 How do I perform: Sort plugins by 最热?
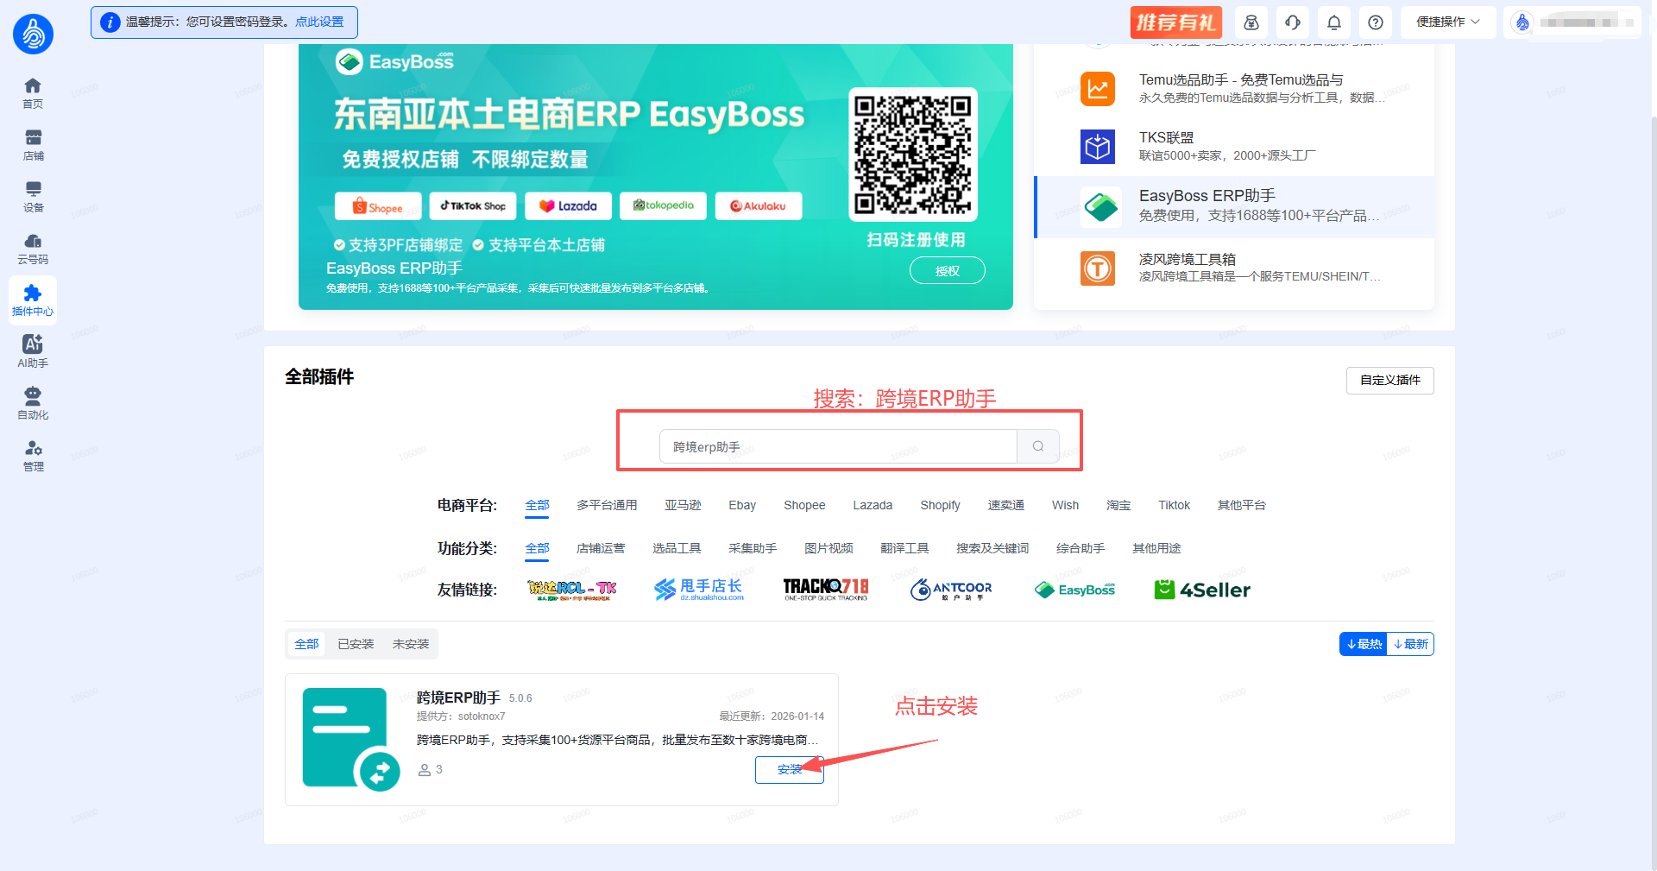point(1364,644)
